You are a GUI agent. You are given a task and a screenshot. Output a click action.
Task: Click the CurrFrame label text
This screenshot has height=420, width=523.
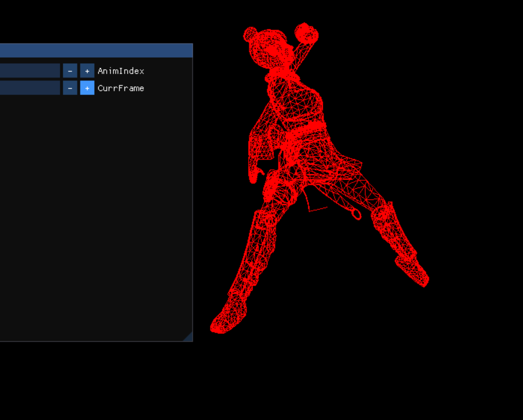[121, 89]
